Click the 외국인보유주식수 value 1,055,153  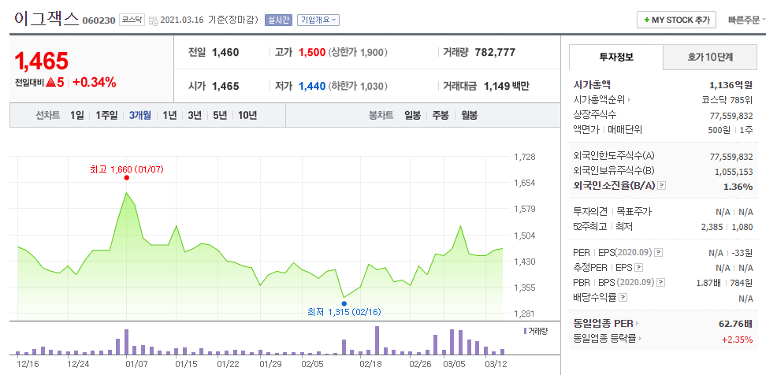[x=734, y=172]
